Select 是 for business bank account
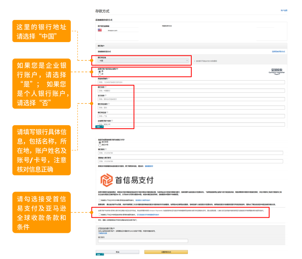 pyautogui.click(x=100, y=72)
